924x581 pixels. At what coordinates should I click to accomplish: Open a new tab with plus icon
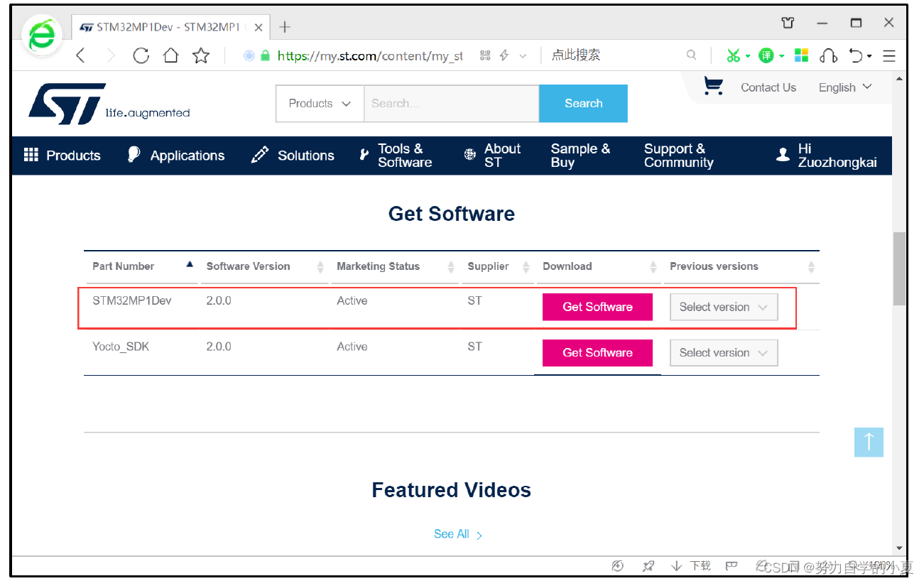click(285, 27)
